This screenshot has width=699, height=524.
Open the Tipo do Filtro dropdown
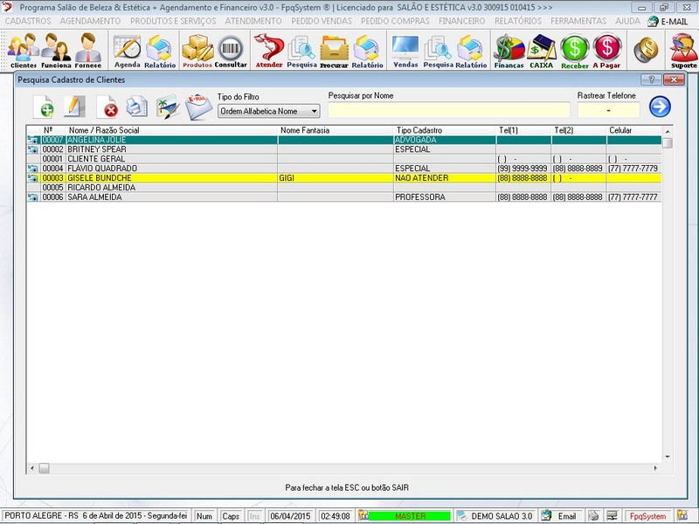[269, 111]
